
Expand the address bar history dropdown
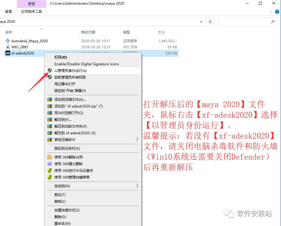[x=201, y=22]
